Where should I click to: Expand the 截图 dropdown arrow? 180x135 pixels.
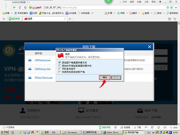(152, 13)
